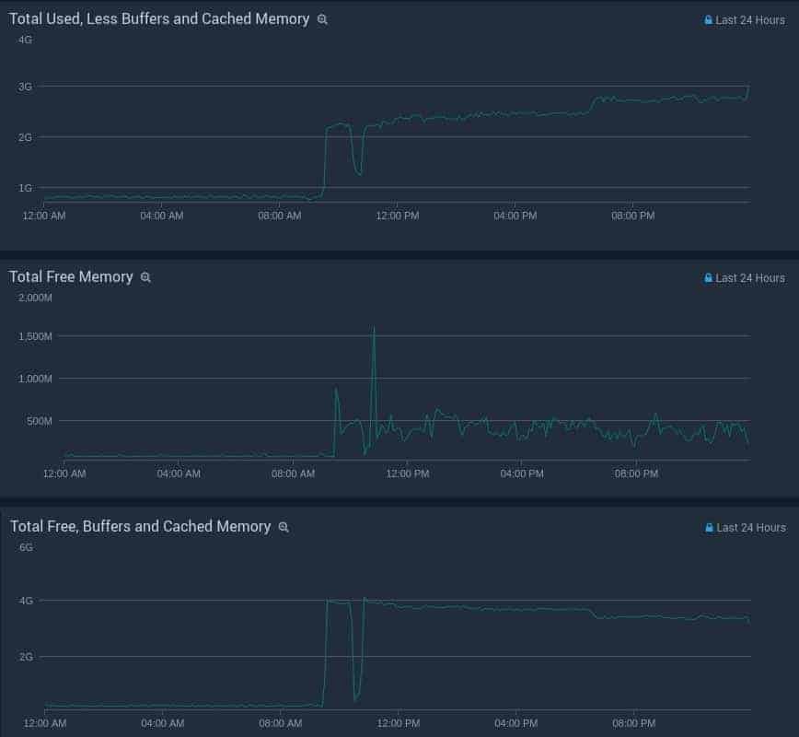The image size is (799, 737).
Task: Click the lock icon on the bottom panel
Action: click(x=707, y=527)
